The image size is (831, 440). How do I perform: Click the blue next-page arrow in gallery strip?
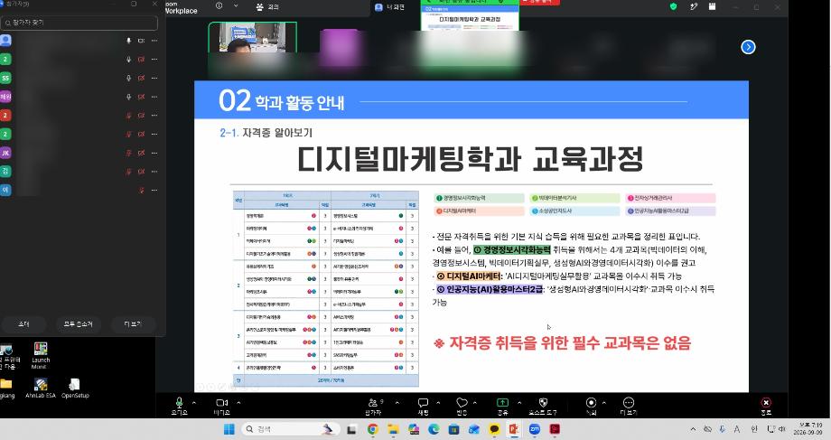748,47
